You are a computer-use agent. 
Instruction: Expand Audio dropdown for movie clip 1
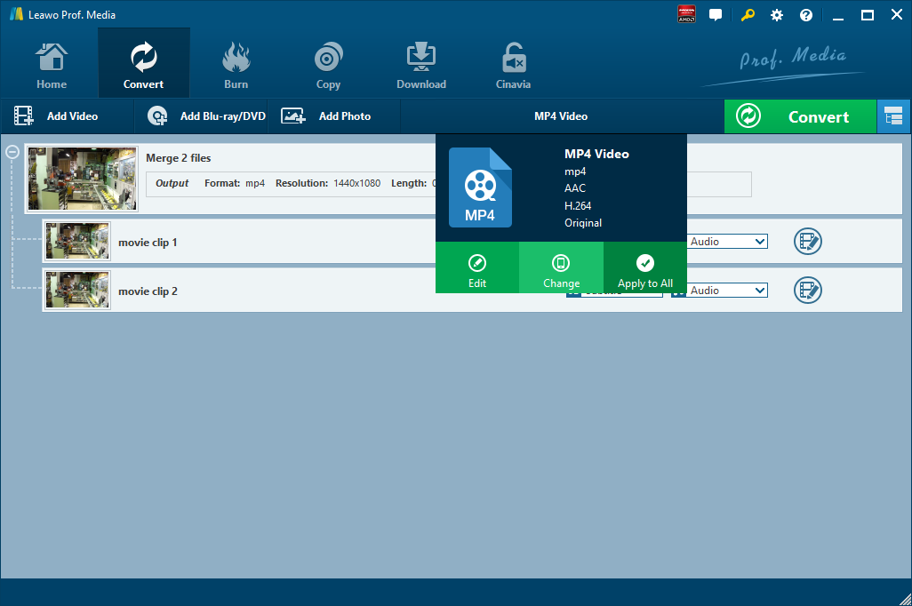point(759,242)
